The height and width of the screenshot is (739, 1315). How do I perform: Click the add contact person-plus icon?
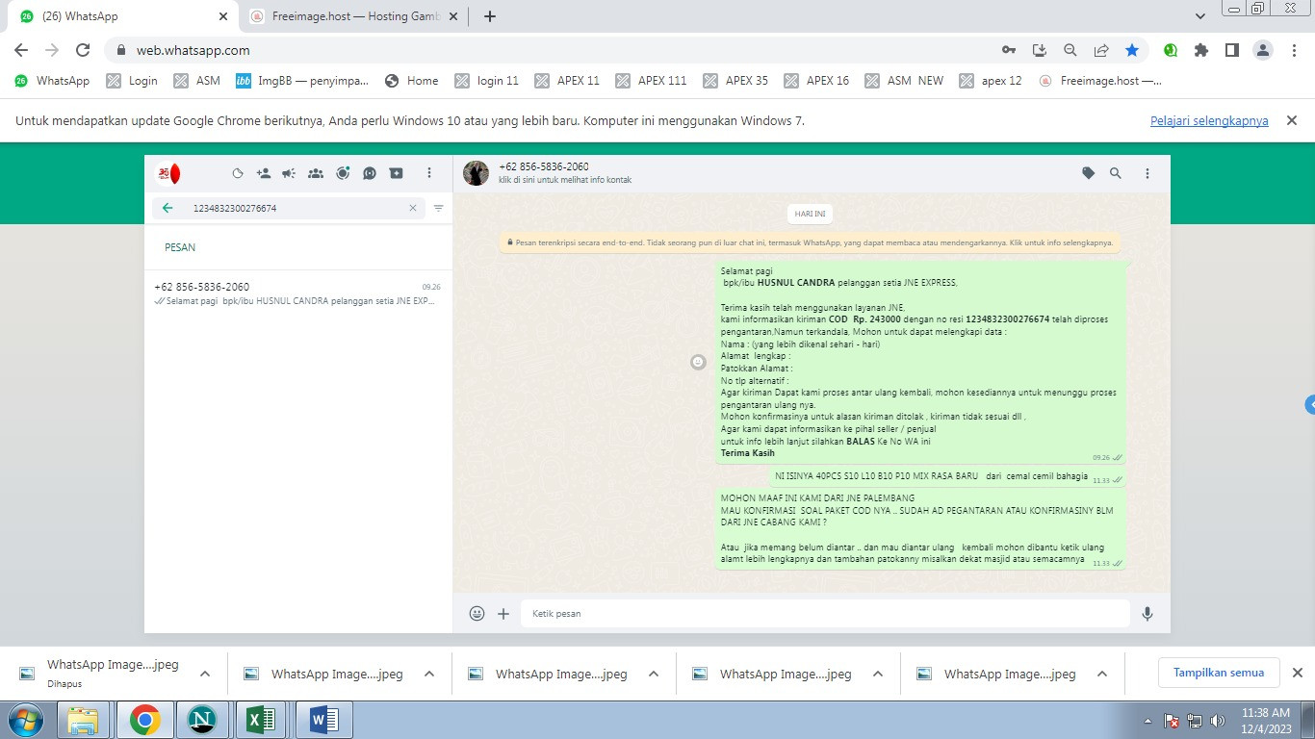pyautogui.click(x=264, y=173)
